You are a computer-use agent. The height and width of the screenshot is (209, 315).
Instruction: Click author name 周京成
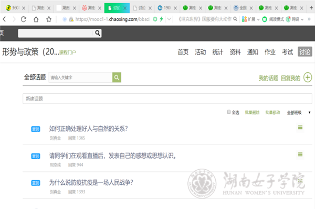(x=55, y=165)
